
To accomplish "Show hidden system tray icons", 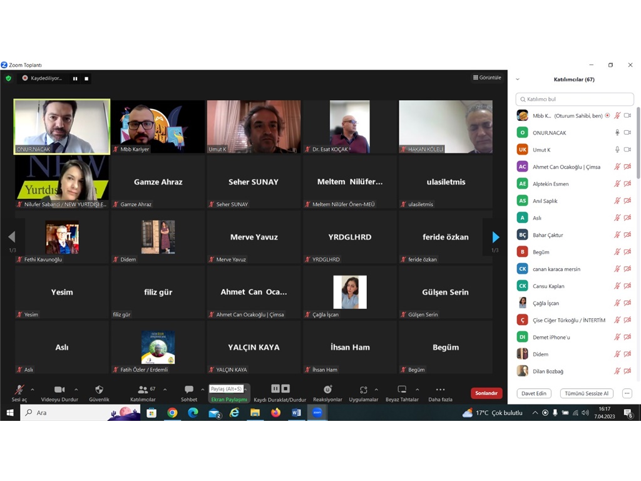I will [x=535, y=413].
